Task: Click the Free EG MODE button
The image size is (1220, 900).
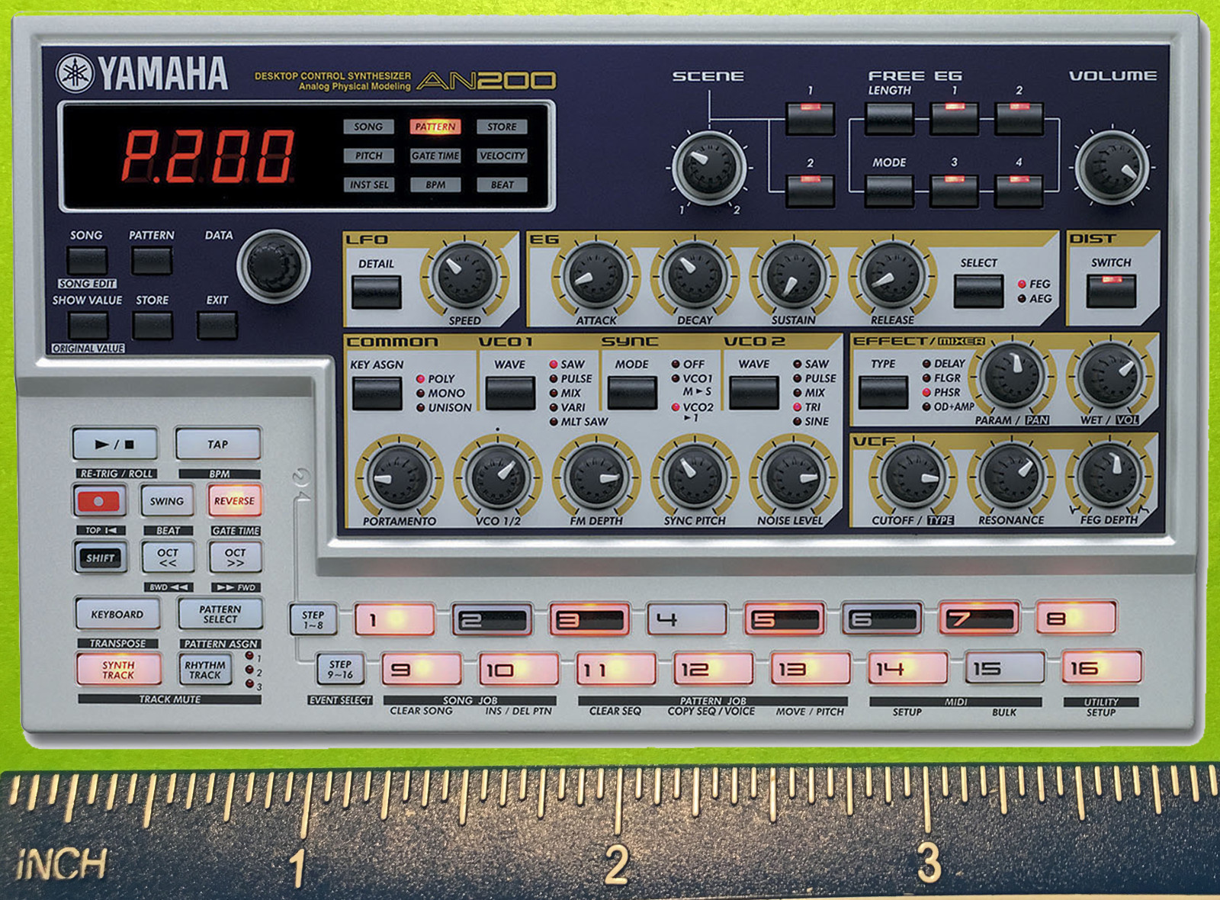Action: pos(890,191)
